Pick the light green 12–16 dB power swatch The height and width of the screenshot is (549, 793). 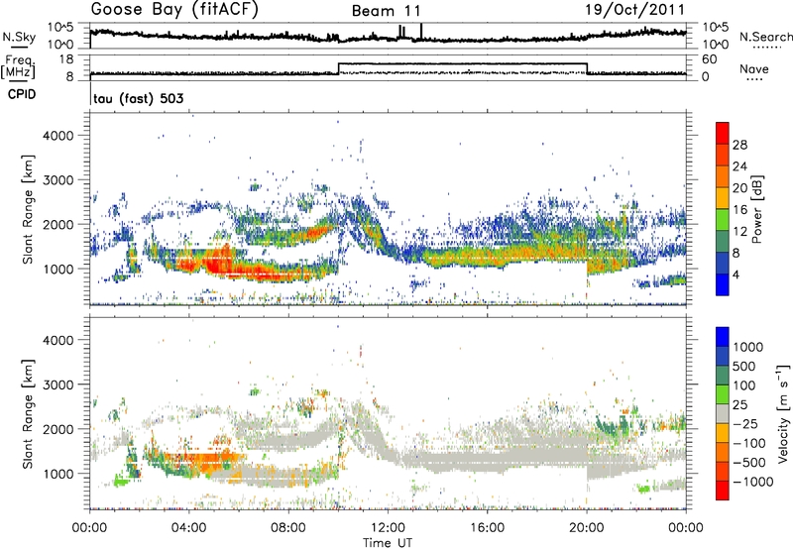[723, 220]
